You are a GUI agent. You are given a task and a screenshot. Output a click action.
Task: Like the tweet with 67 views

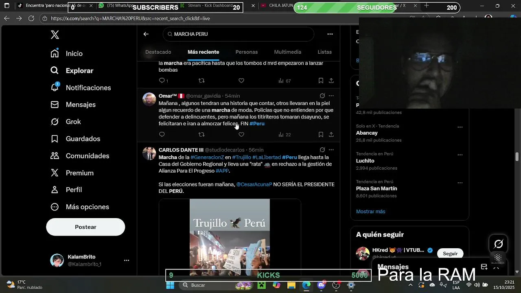(241, 81)
